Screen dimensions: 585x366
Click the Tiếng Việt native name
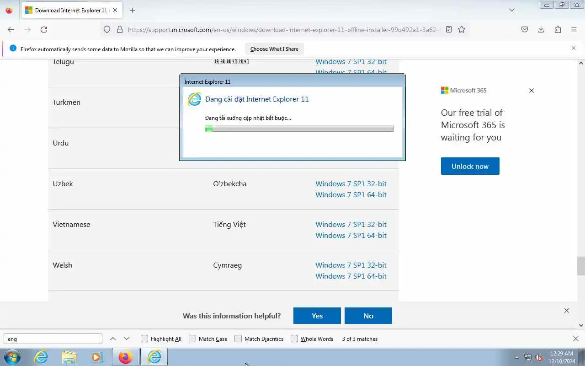229,224
